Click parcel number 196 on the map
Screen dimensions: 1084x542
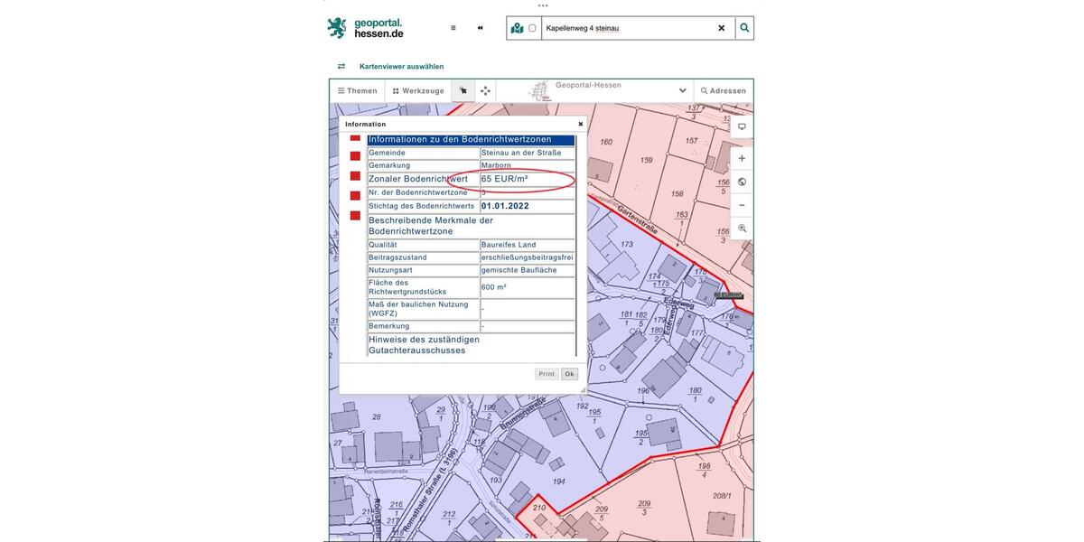(x=643, y=391)
